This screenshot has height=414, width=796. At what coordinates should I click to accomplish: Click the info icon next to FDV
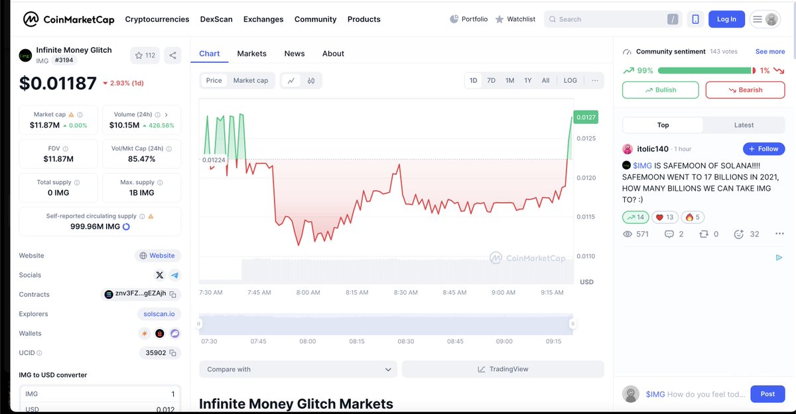pyautogui.click(x=65, y=149)
